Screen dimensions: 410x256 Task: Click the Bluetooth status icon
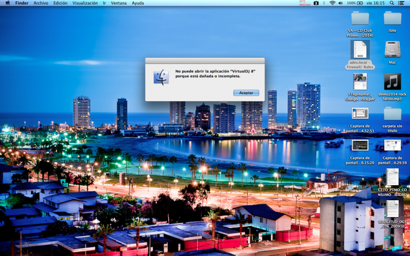[x=324, y=3]
